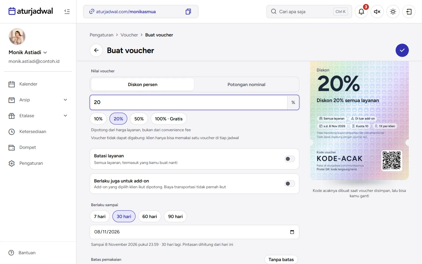
Task: Save voucher with the checkmark button
Action: [402, 50]
